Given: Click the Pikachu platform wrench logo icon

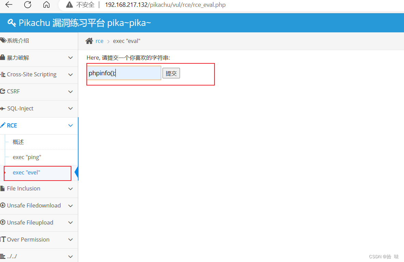Looking at the screenshot, I should pos(11,22).
